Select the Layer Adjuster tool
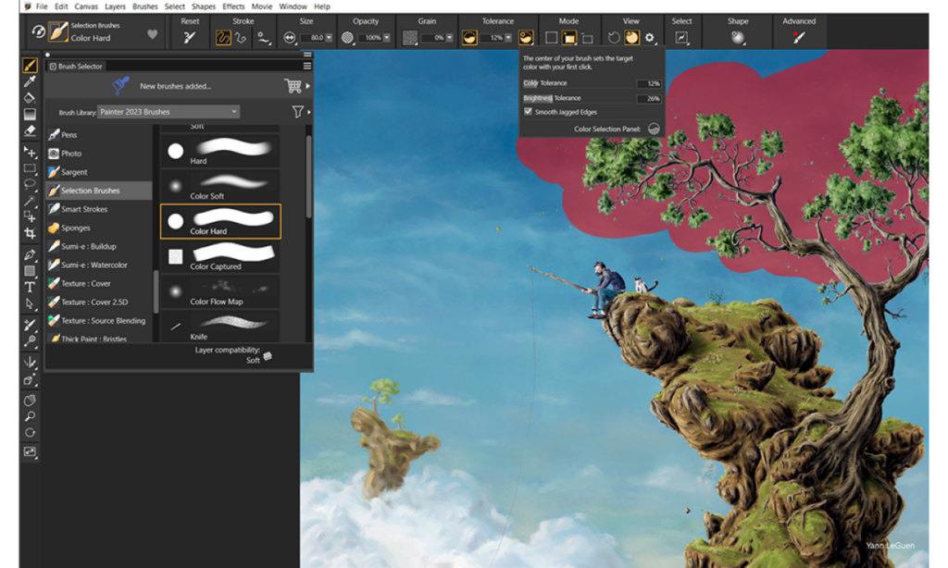The image size is (948, 568). pos(30,151)
